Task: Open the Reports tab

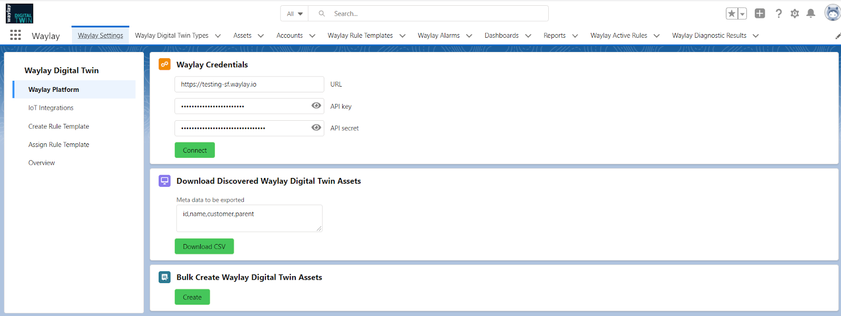Action: (555, 35)
